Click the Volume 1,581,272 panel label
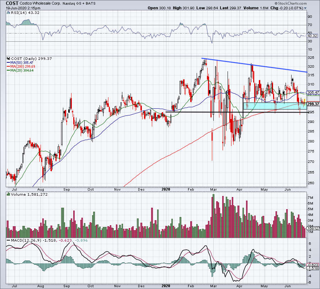The height and width of the screenshot is (289, 320). [x=29, y=194]
